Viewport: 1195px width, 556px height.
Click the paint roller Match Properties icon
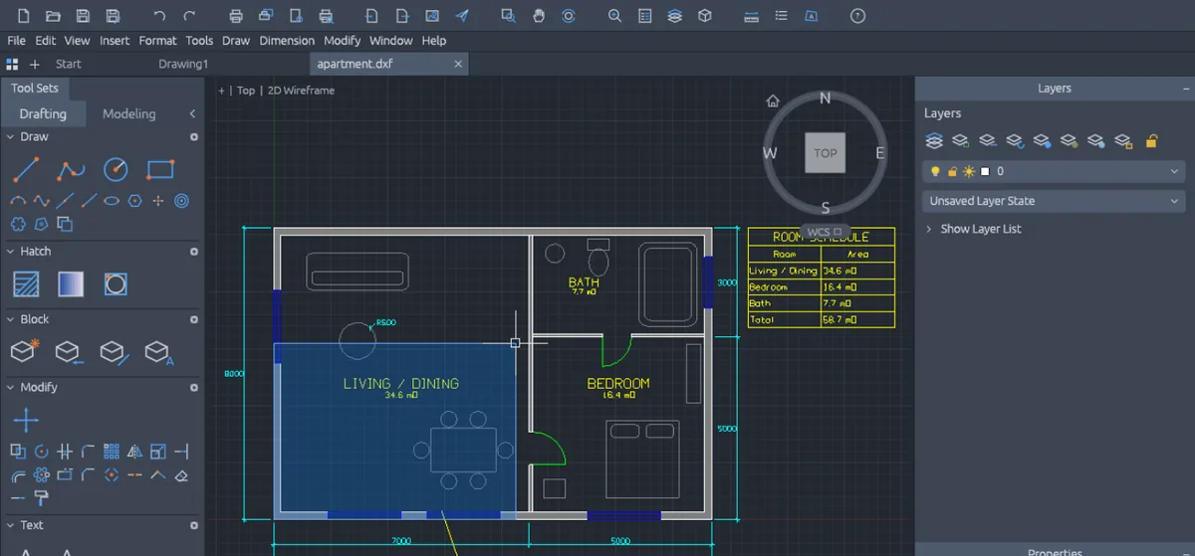point(42,497)
